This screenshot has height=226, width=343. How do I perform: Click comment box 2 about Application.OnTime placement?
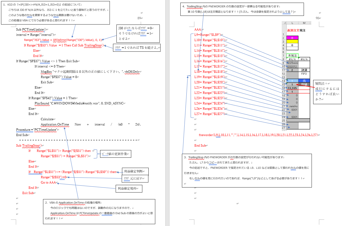99,211
